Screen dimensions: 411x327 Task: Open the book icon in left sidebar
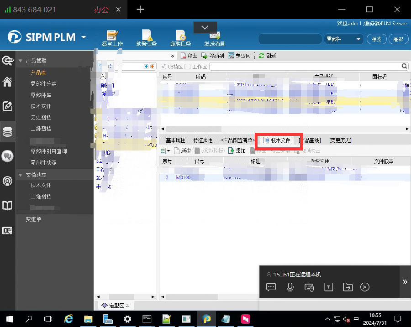7,206
